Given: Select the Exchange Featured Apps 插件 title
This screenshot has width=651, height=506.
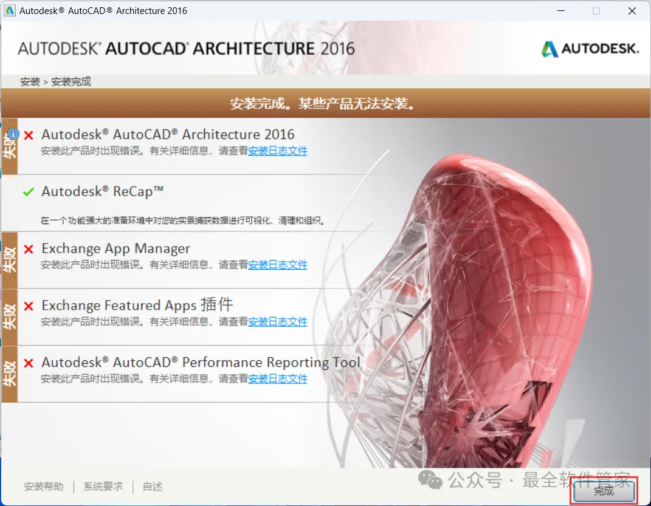Looking at the screenshot, I should tap(137, 306).
